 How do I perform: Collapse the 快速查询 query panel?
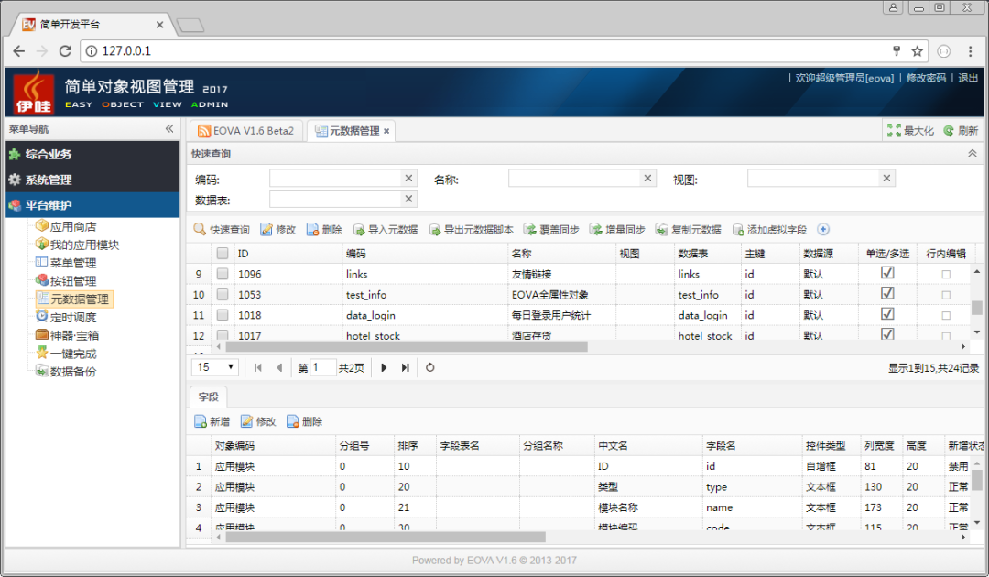[972, 154]
